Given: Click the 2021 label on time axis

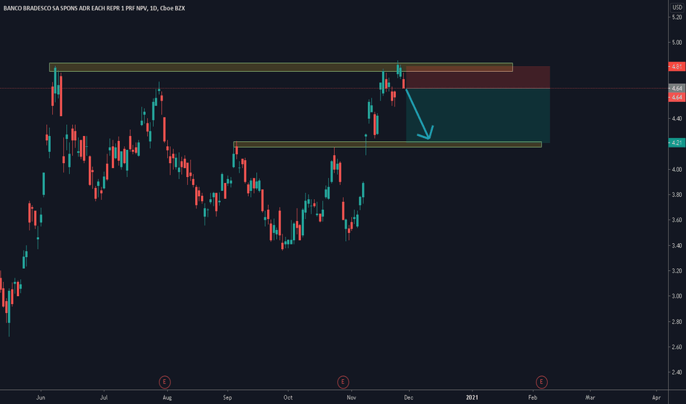Looking at the screenshot, I should 472,397.
